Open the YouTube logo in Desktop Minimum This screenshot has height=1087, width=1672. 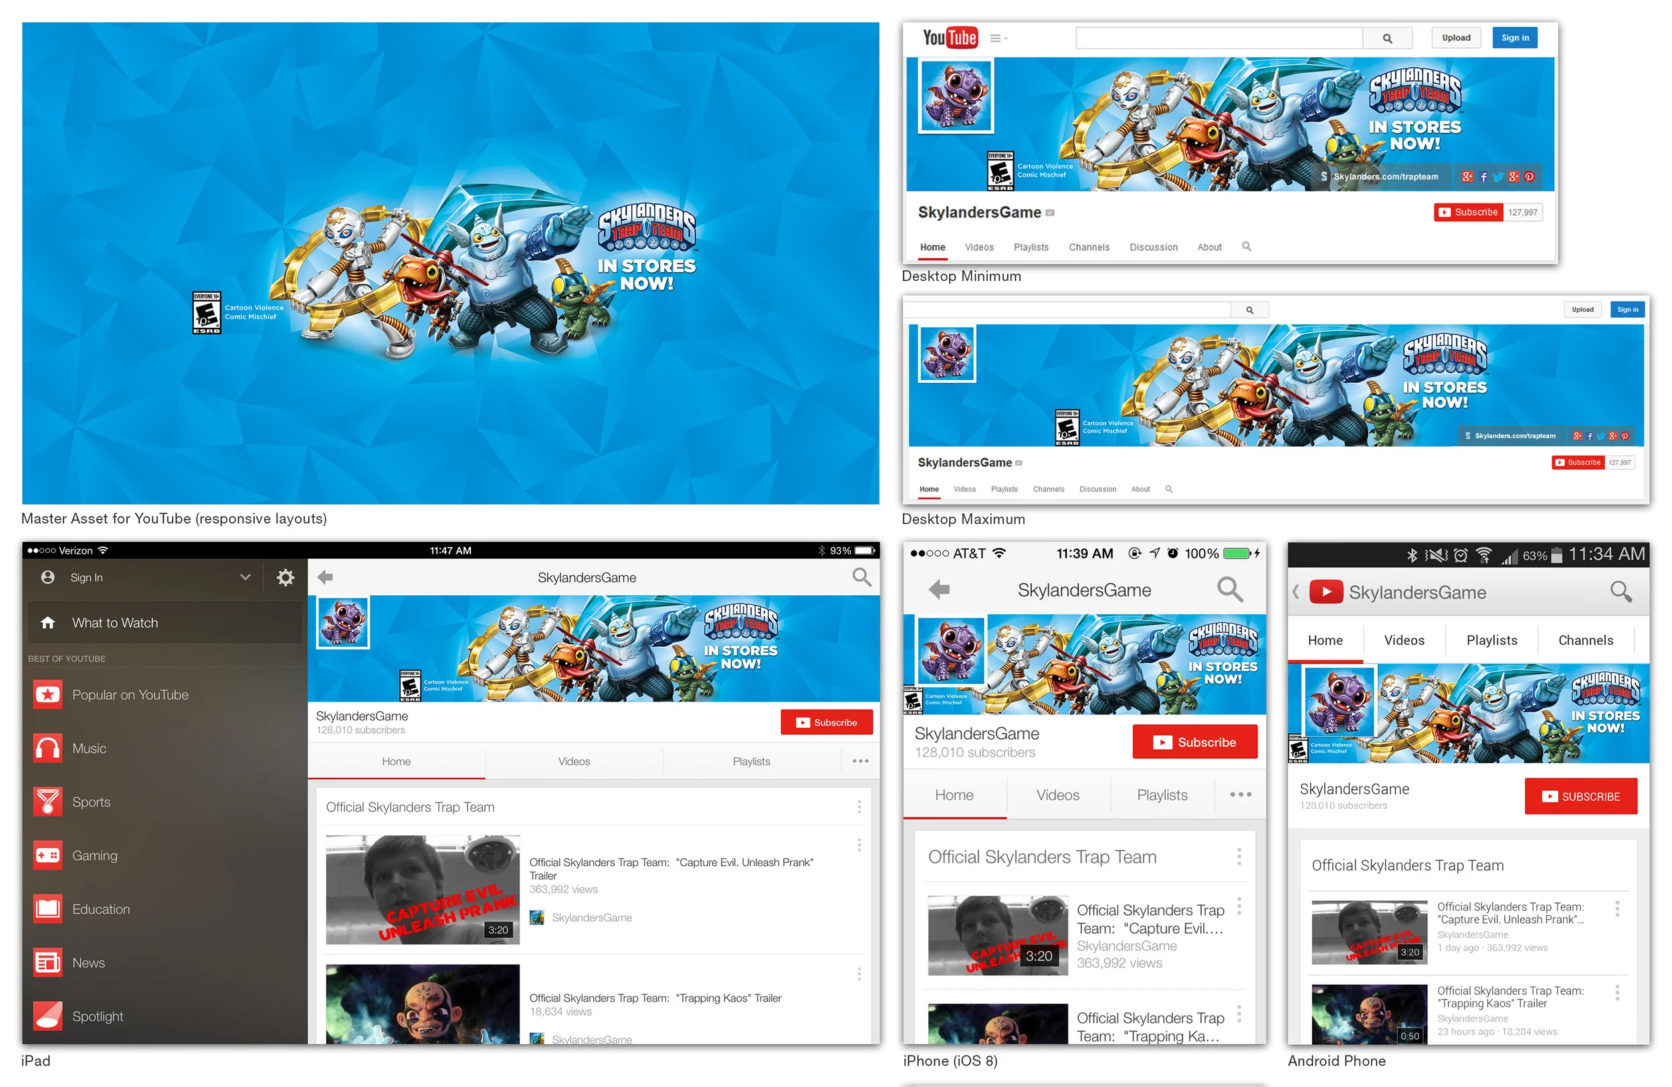(x=950, y=38)
